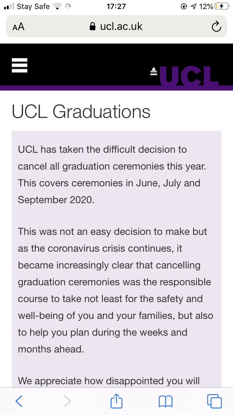Tap the greyed-out forward arrow
Image resolution: width=233 pixels, height=415 pixels.
[x=67, y=401]
